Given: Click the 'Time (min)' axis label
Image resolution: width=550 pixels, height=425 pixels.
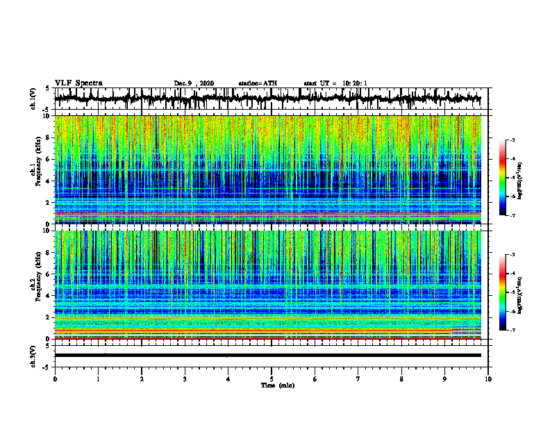Looking at the screenshot, I should pyautogui.click(x=278, y=385).
